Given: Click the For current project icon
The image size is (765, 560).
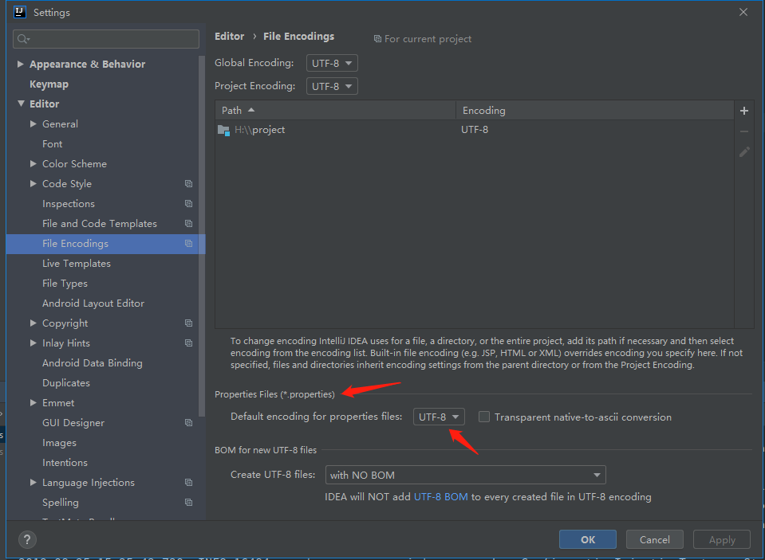Looking at the screenshot, I should pyautogui.click(x=377, y=39).
